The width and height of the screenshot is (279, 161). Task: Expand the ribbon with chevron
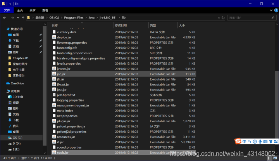[x=271, y=10]
